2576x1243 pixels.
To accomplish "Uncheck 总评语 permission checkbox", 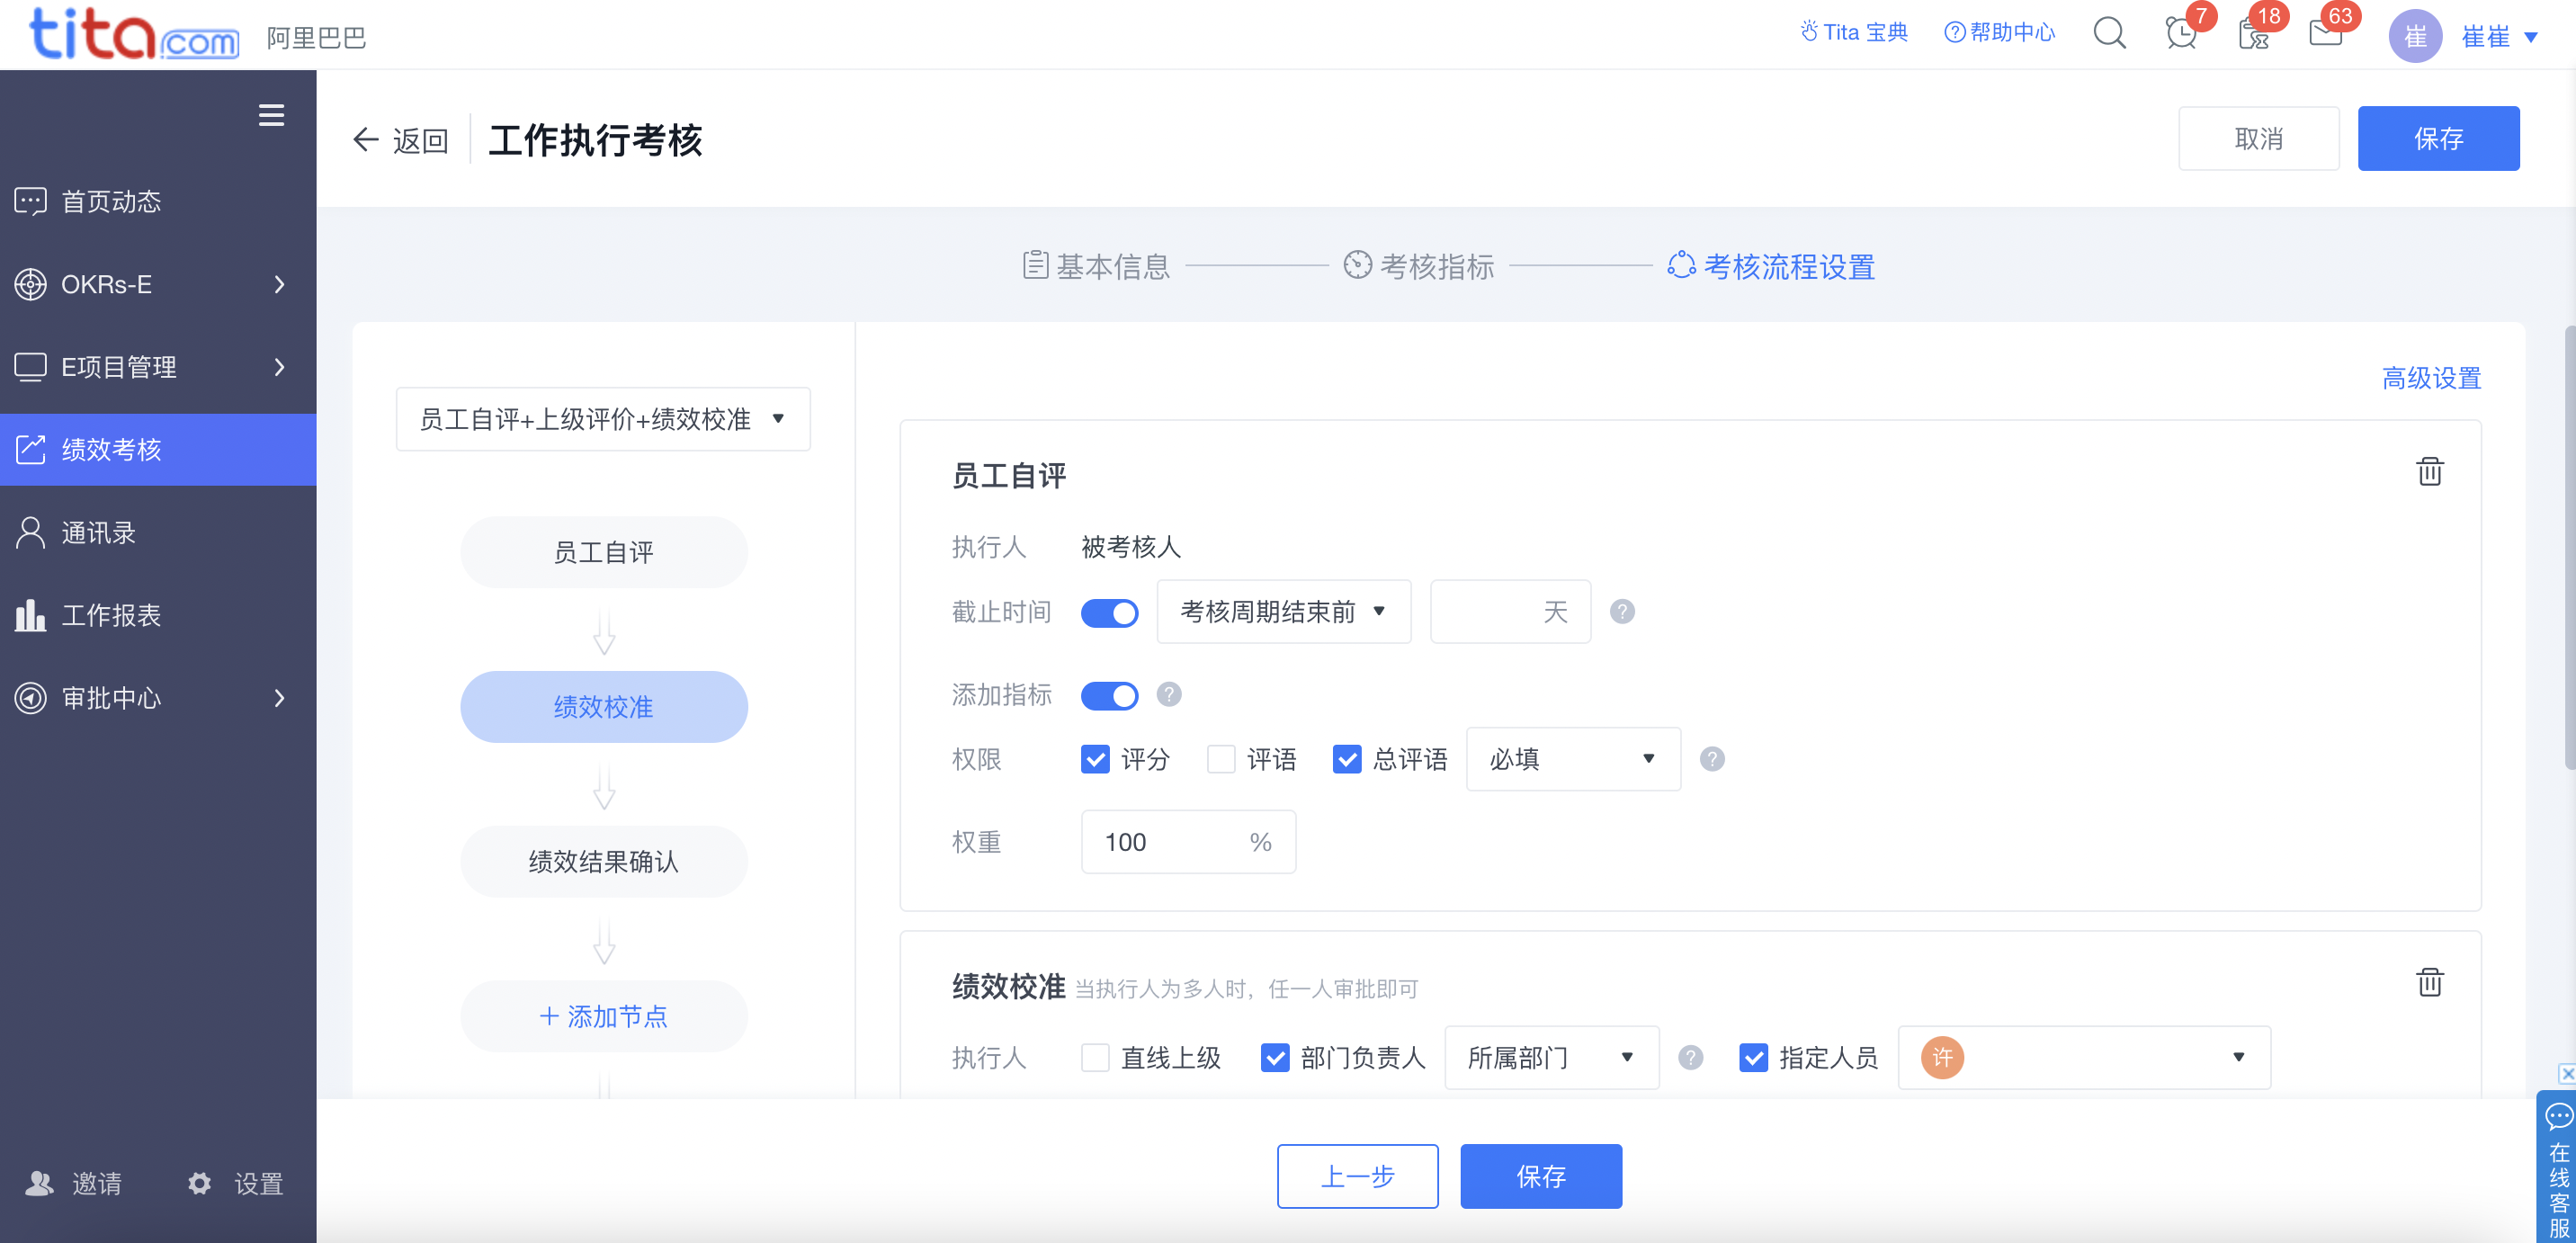I will (1347, 759).
